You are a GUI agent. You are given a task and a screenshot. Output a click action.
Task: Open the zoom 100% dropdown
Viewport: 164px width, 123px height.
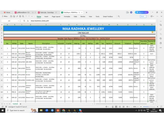point(138,107)
